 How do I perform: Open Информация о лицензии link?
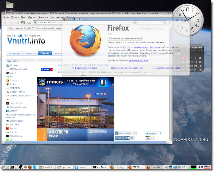(x=85, y=68)
